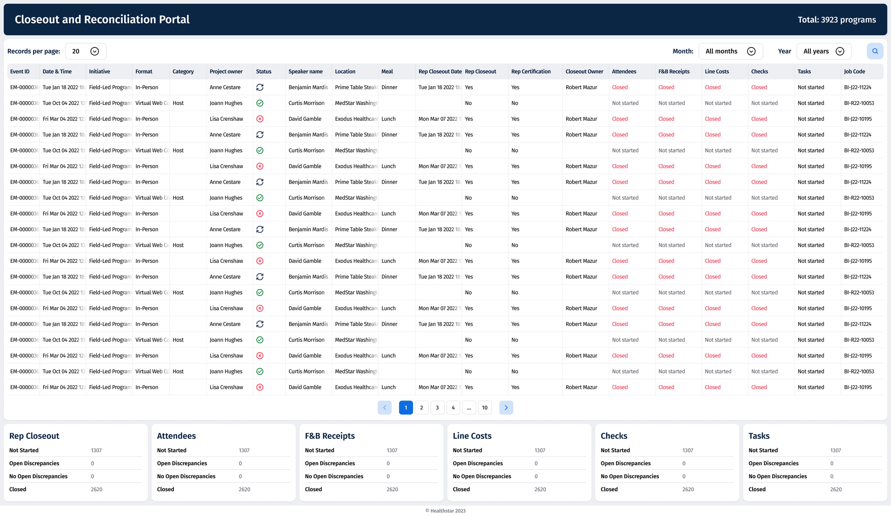Jump to page 10
891x517 pixels.
coord(484,408)
